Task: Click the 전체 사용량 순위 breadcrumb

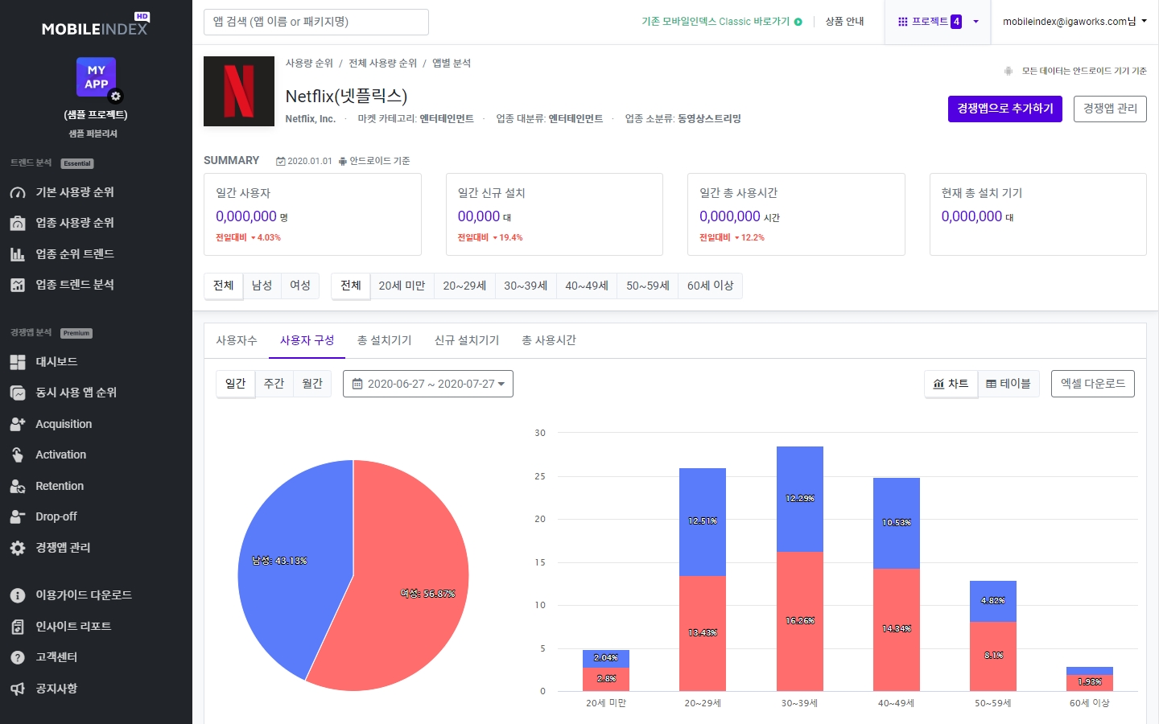Action: (x=383, y=63)
